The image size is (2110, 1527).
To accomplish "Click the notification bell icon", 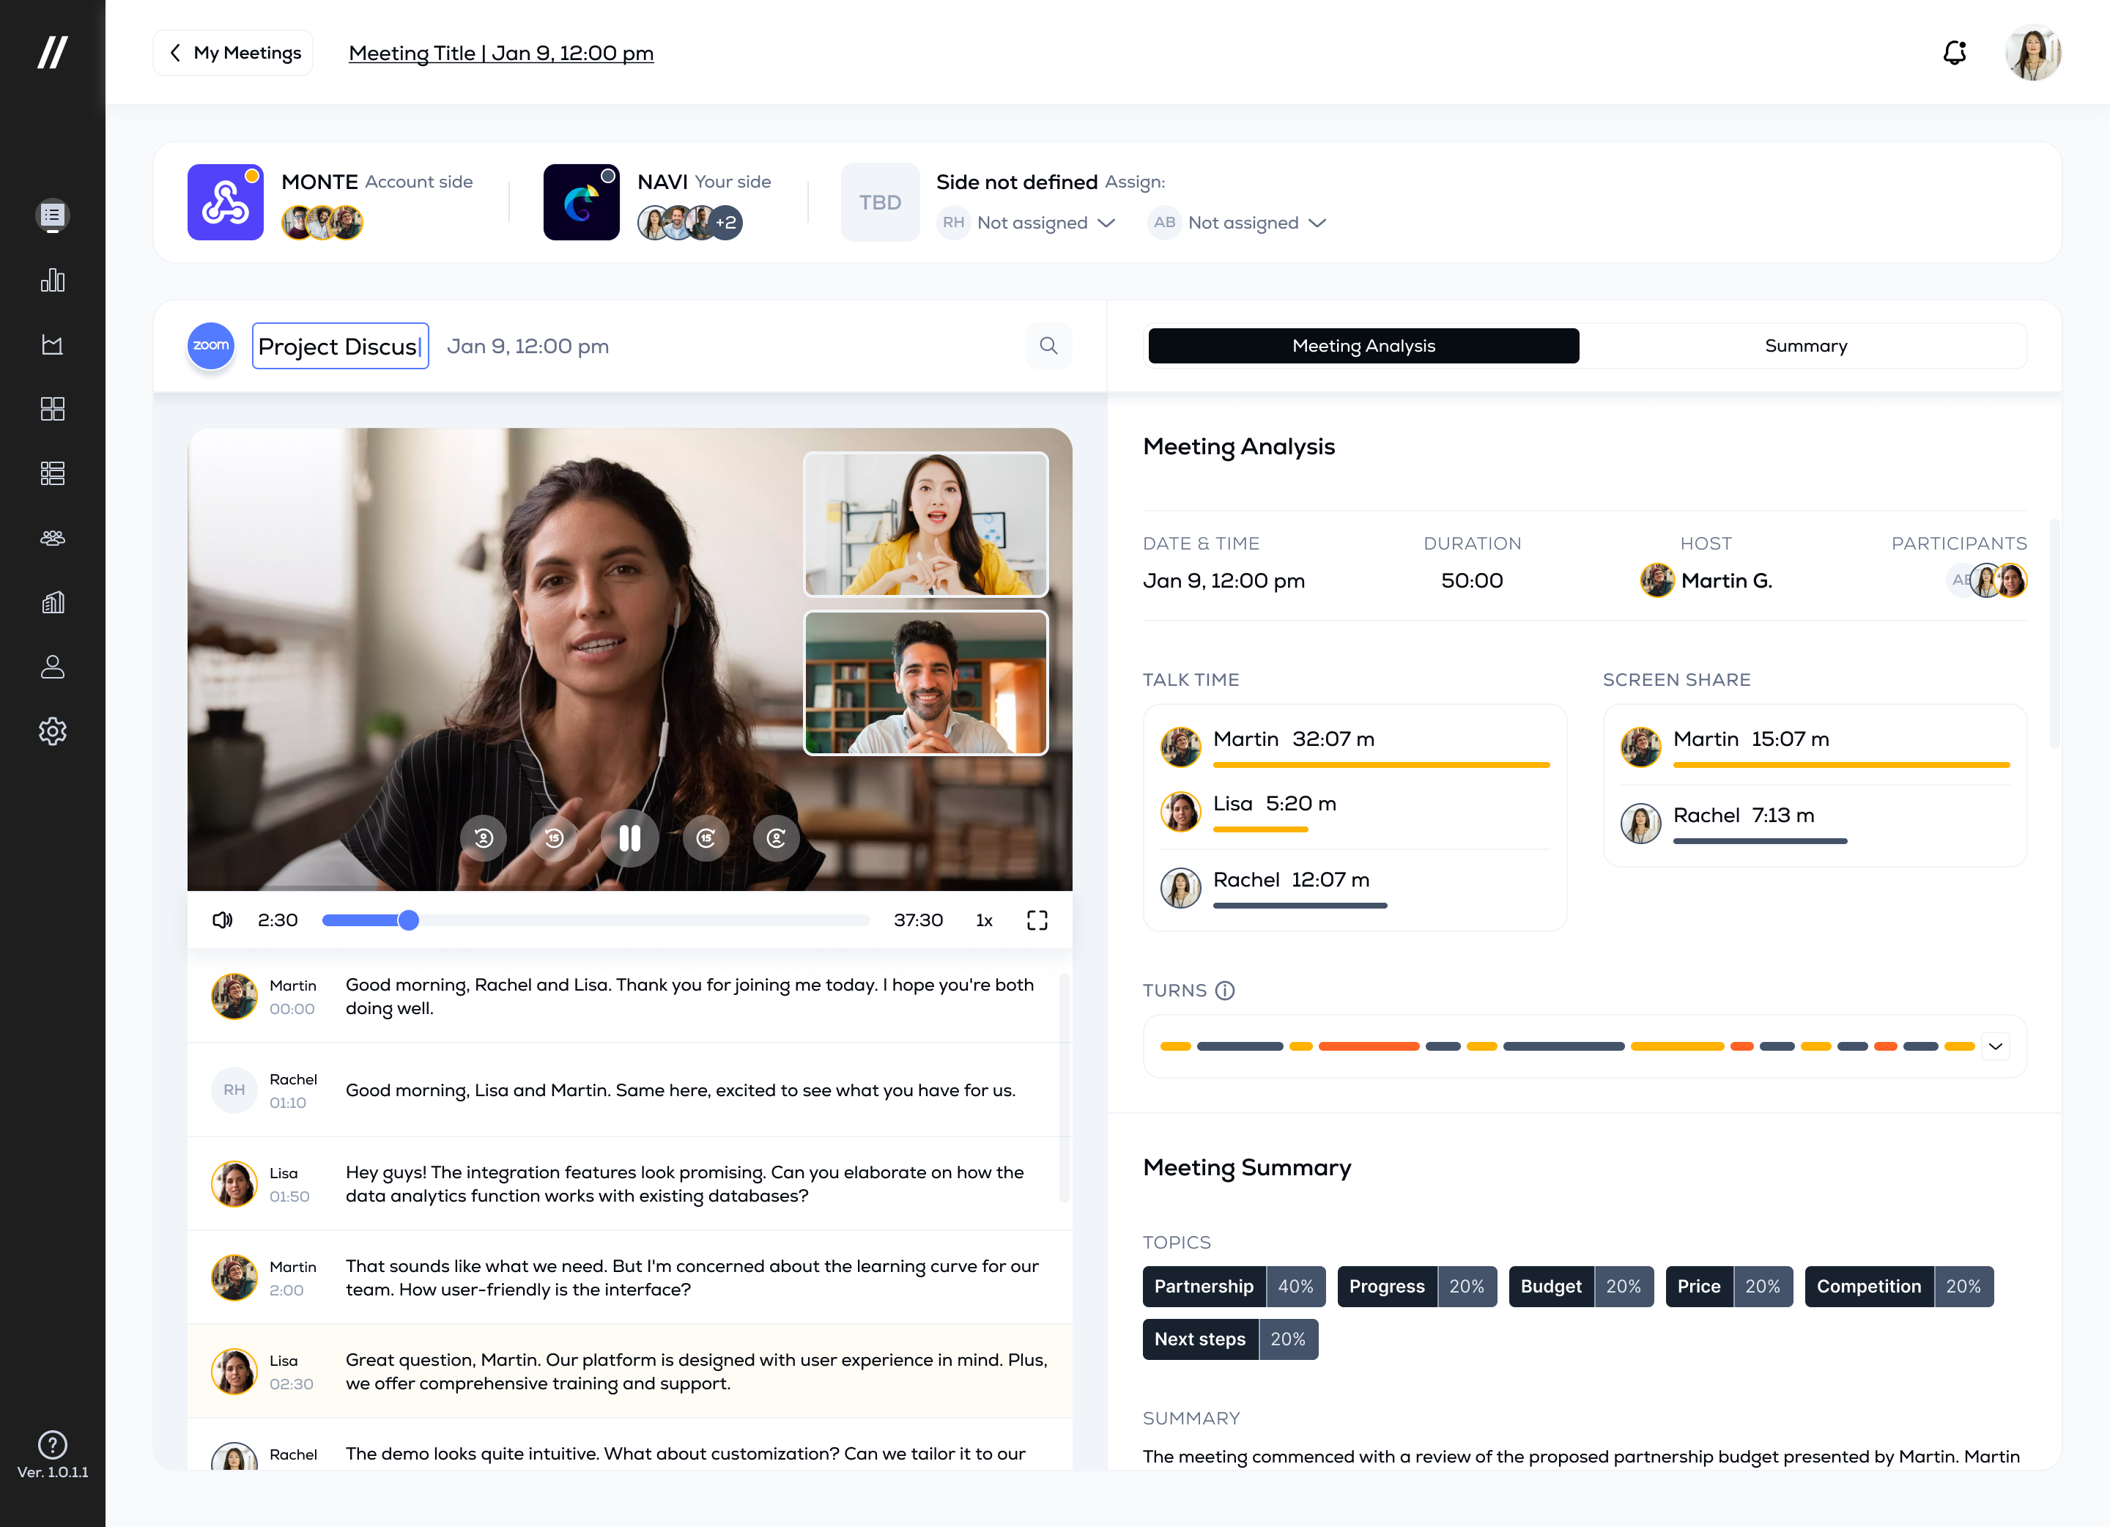I will click(1954, 53).
